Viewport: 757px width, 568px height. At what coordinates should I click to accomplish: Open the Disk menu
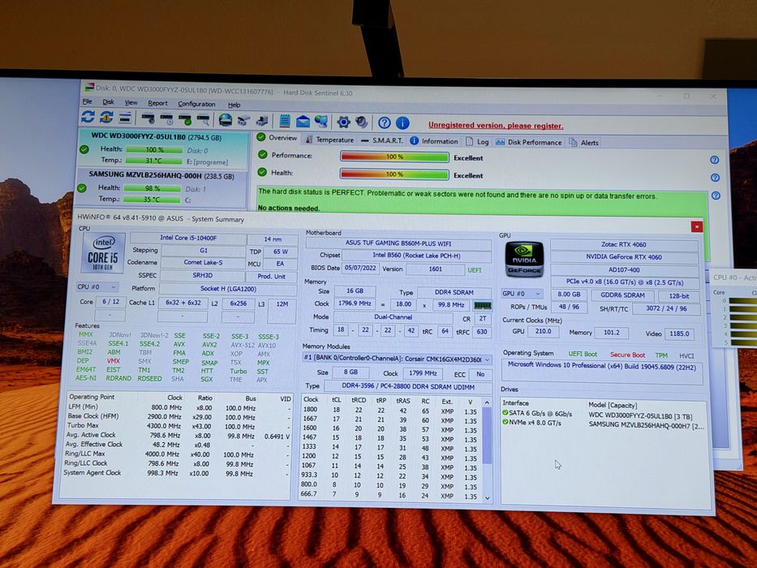coord(108,102)
